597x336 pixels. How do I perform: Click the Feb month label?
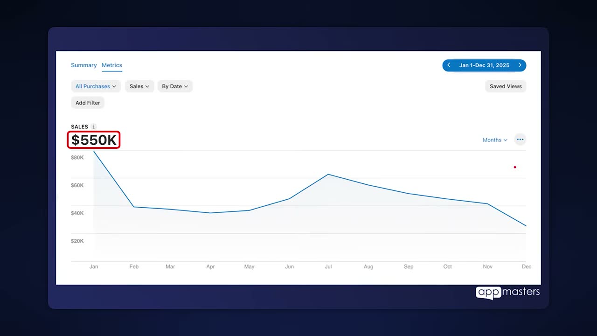tap(134, 267)
